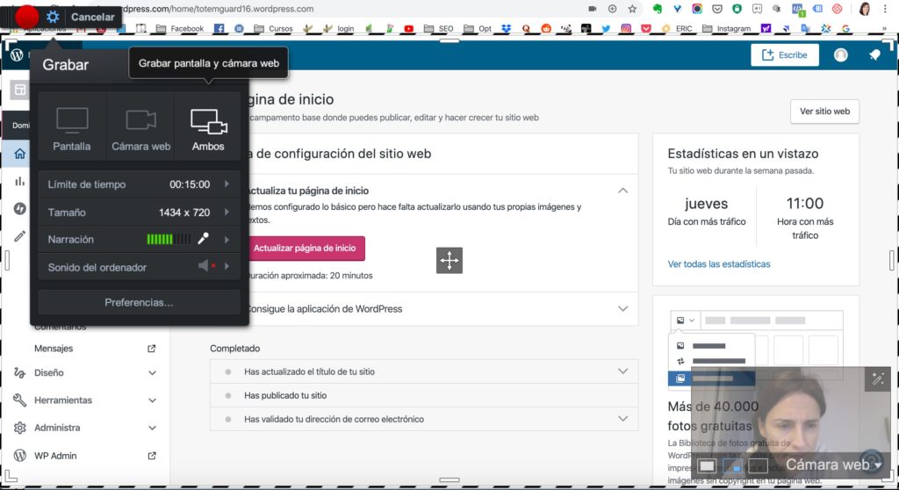Select Pantalla screen-only recording mode
The image size is (899, 490).
pos(72,128)
